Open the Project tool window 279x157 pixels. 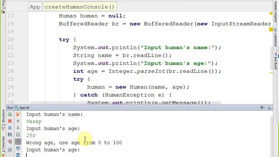click(3, 7)
